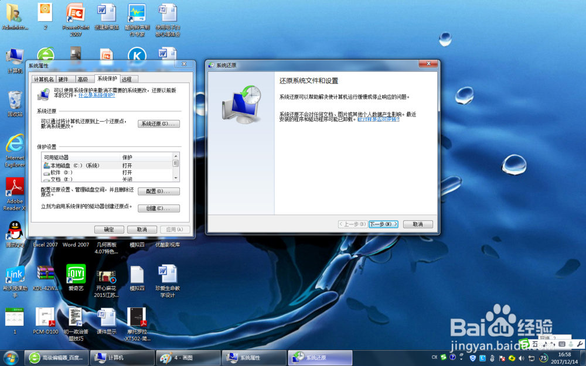Open the 创建新集体 Word document icon
Viewport: 586px width, 366px height.
(107, 17)
